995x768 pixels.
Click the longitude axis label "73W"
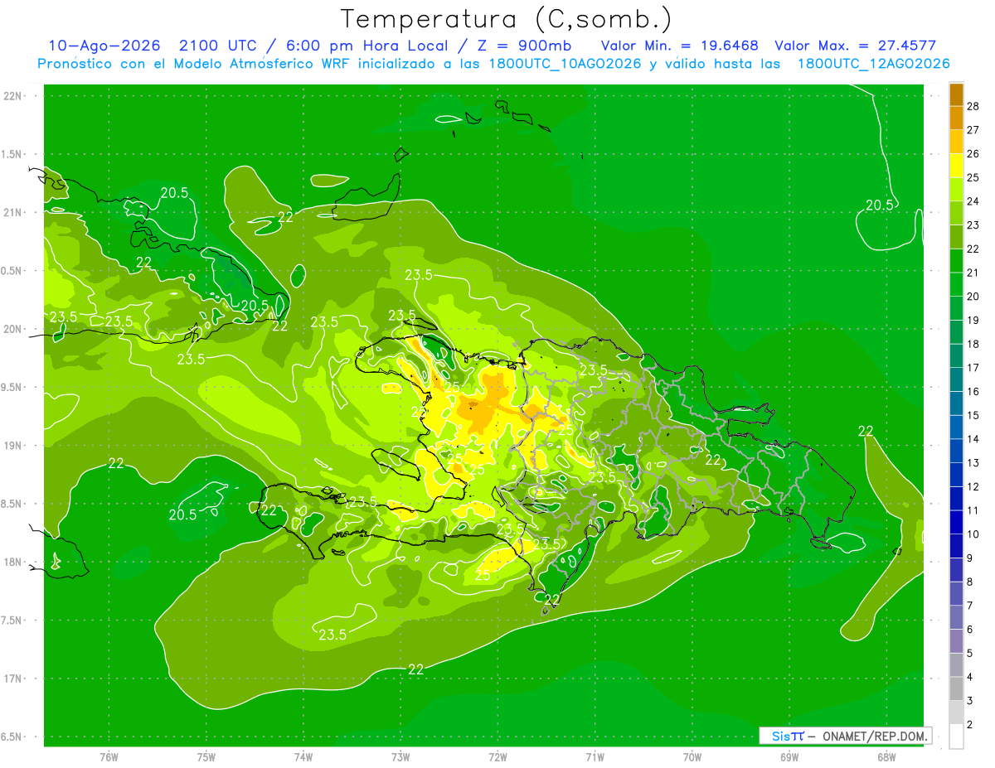[x=400, y=756]
